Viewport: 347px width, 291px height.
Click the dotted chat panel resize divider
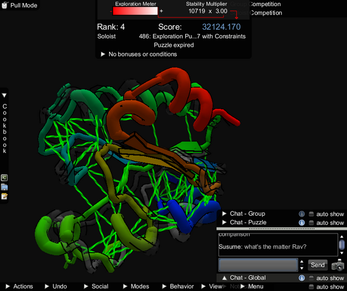point(282,229)
